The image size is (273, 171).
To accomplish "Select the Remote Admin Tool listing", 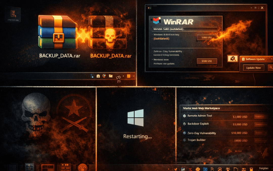I will point(200,116).
